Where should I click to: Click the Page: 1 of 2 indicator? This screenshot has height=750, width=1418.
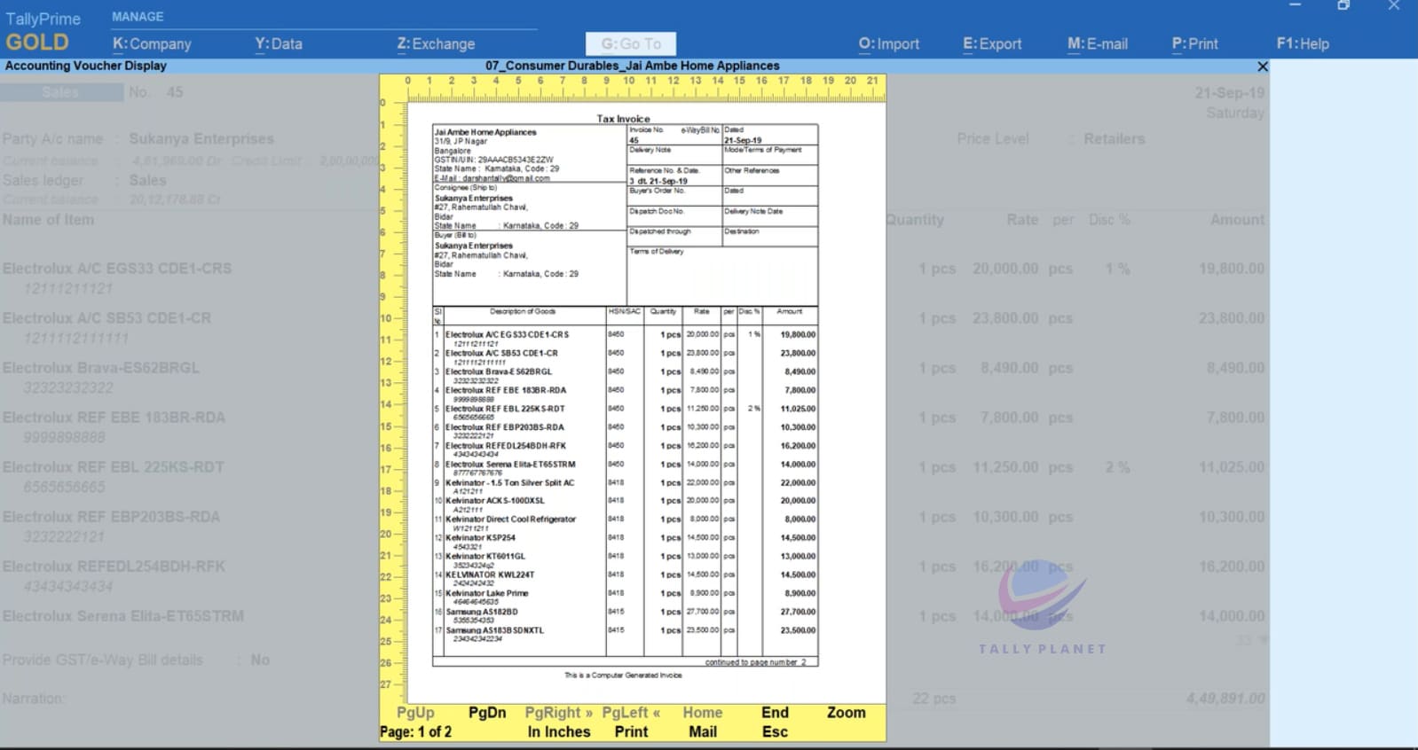(415, 732)
